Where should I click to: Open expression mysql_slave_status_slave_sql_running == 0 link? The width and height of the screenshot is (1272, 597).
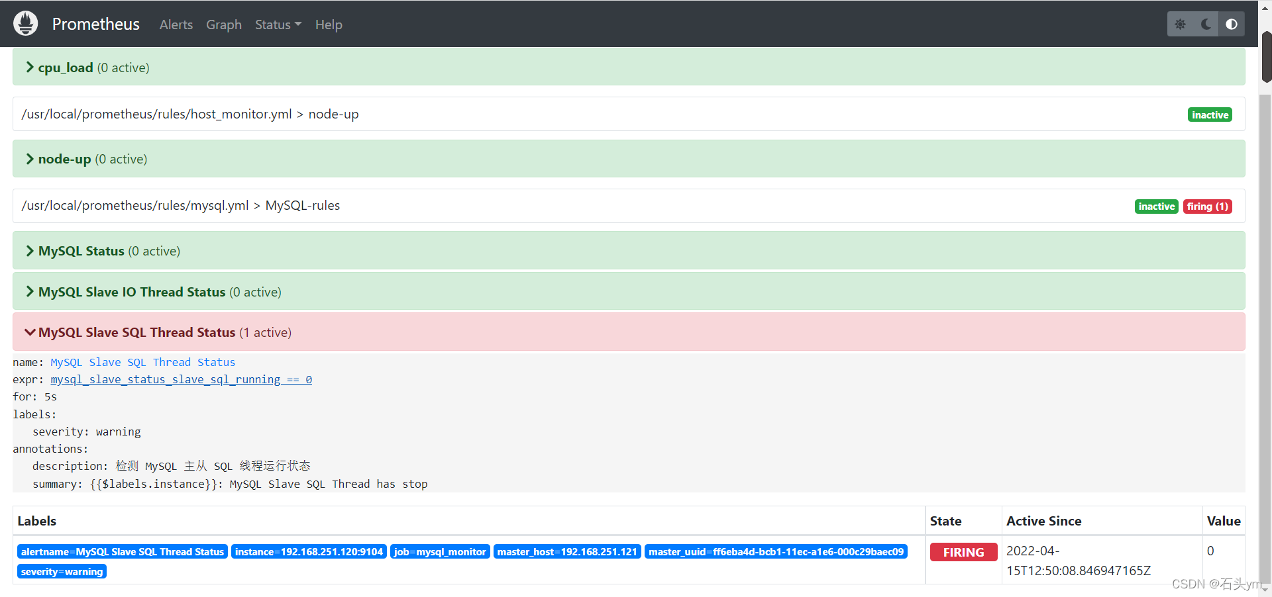(182, 379)
